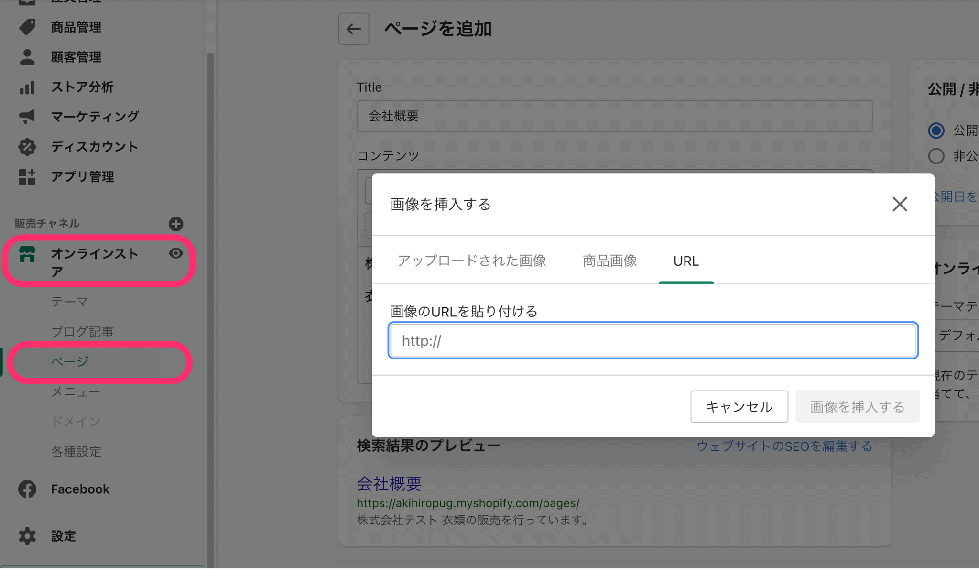Select the 公開 radio button

[936, 130]
